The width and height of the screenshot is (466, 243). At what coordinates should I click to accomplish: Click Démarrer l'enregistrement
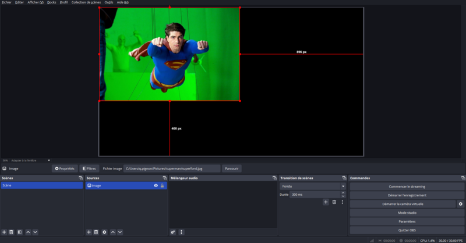point(407,195)
